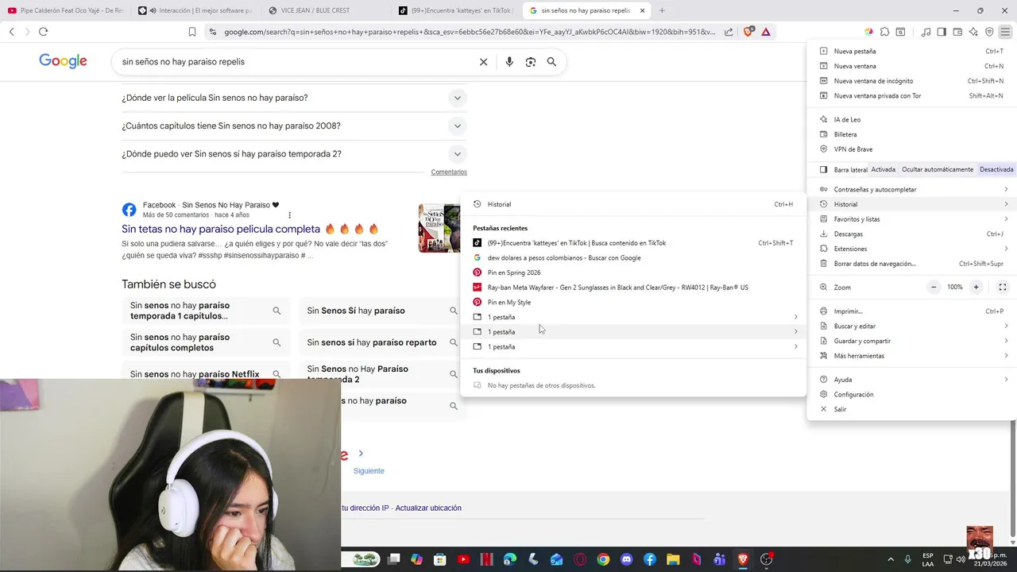
Task: Expand '¿Cuántos capítulos tiene Sin senos no hay paraíso 2008?'
Action: [x=294, y=126]
